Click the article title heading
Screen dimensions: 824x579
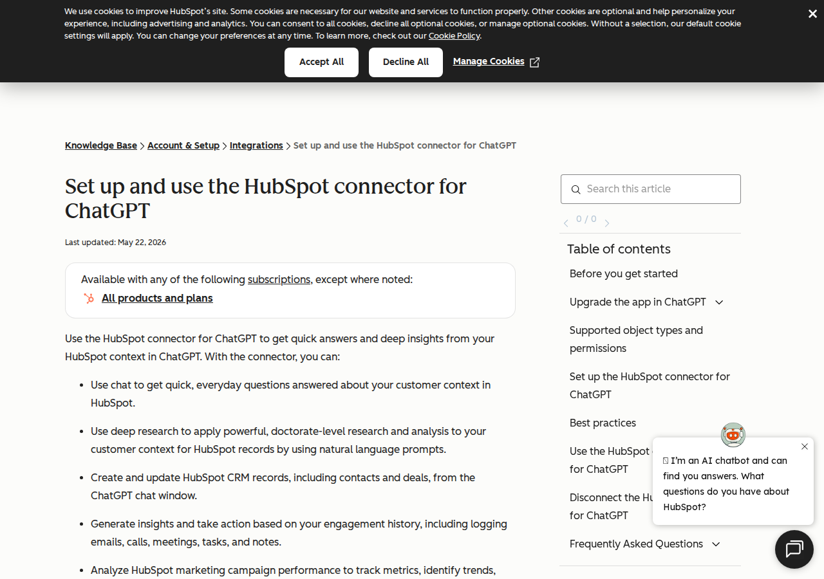pyautogui.click(x=266, y=198)
